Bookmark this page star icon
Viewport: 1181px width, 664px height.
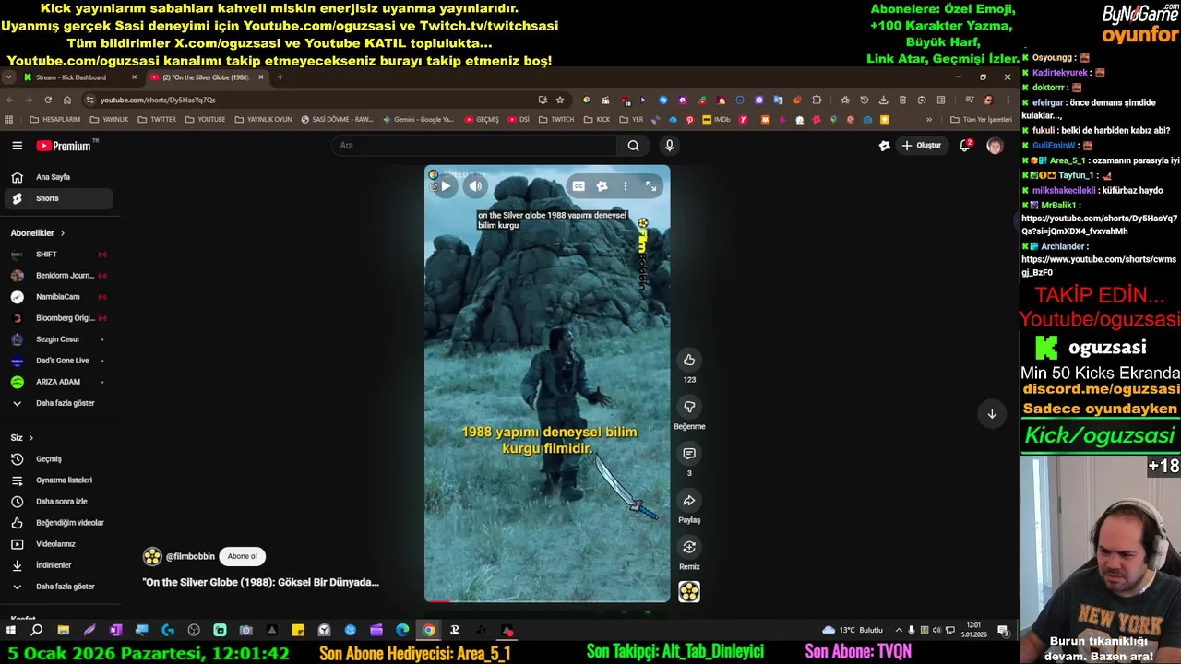pyautogui.click(x=560, y=100)
